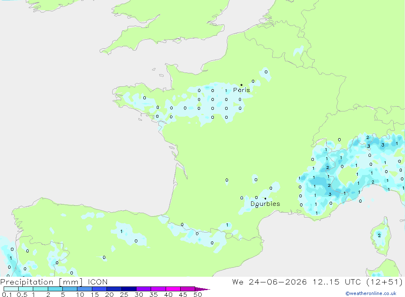This screenshot has height=297, width=405.
Task: Click the purple arrow tip above 50
Action: pyautogui.click(x=202, y=289)
